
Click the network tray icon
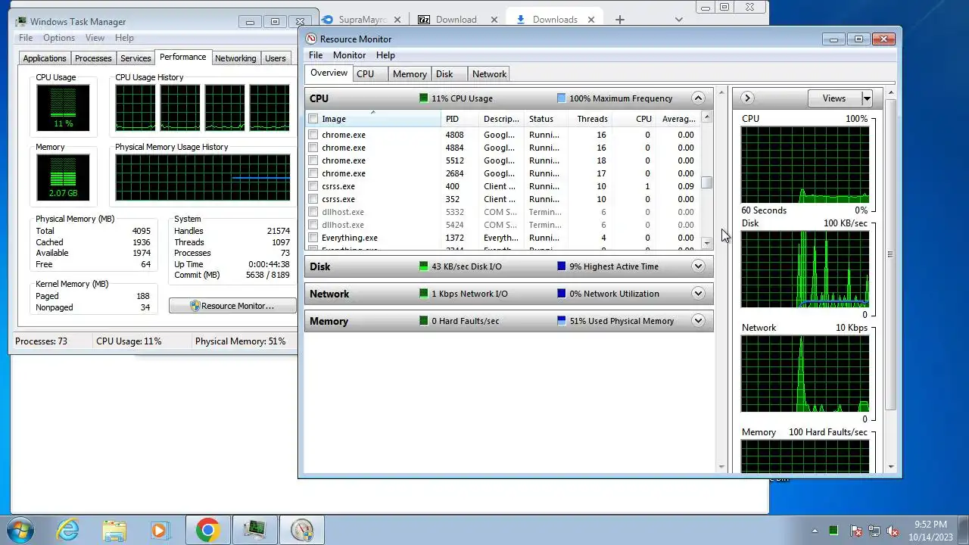[x=874, y=531]
